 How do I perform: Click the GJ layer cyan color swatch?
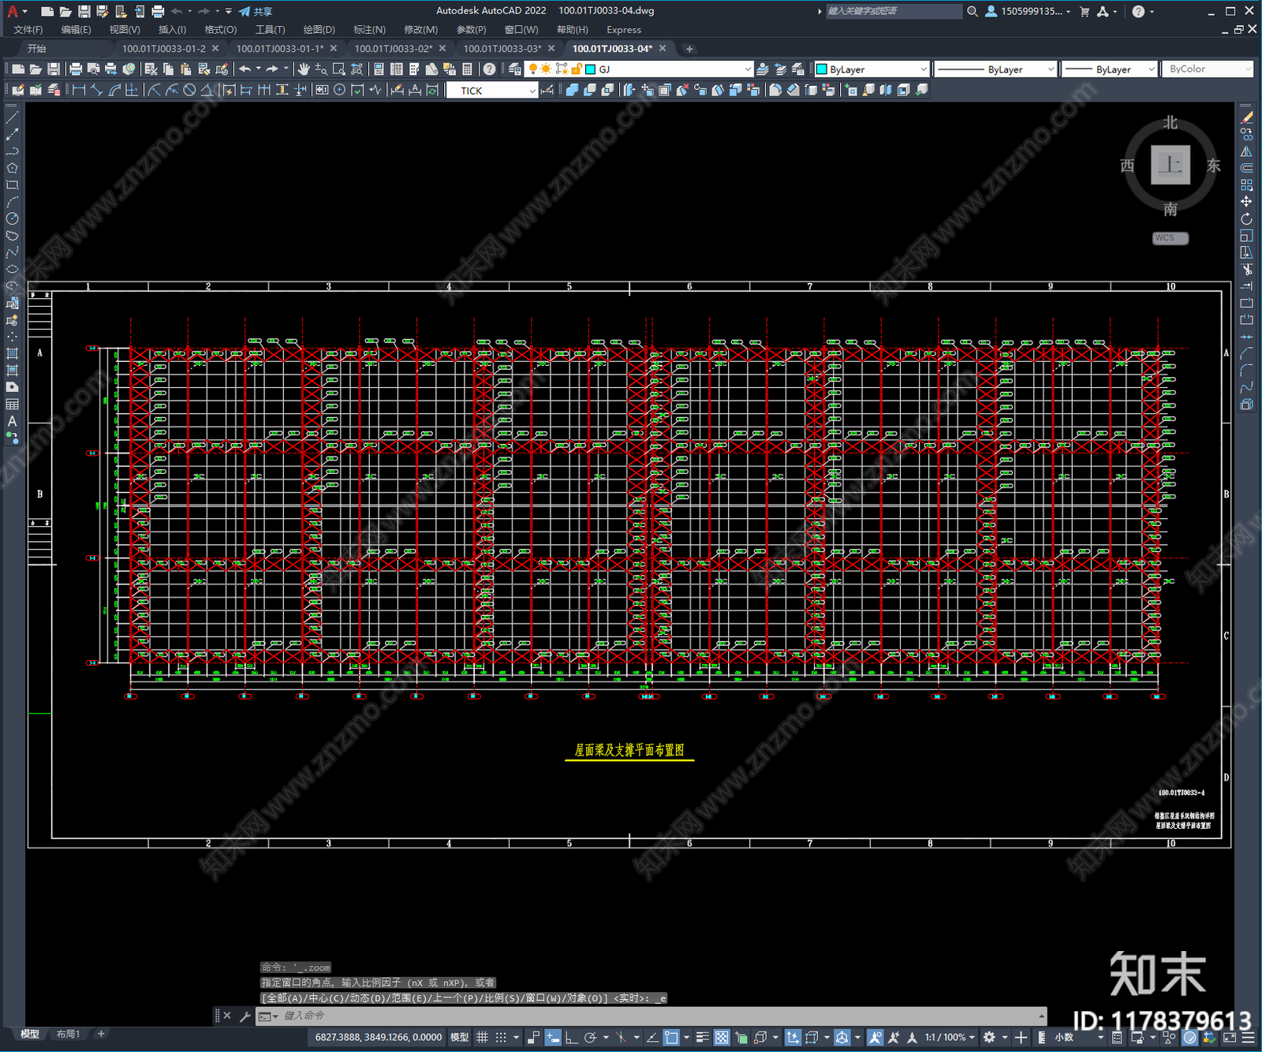tap(590, 69)
